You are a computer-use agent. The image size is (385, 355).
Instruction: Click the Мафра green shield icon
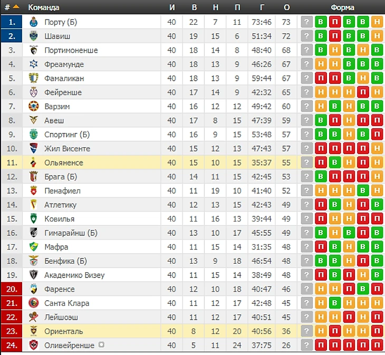(33, 247)
